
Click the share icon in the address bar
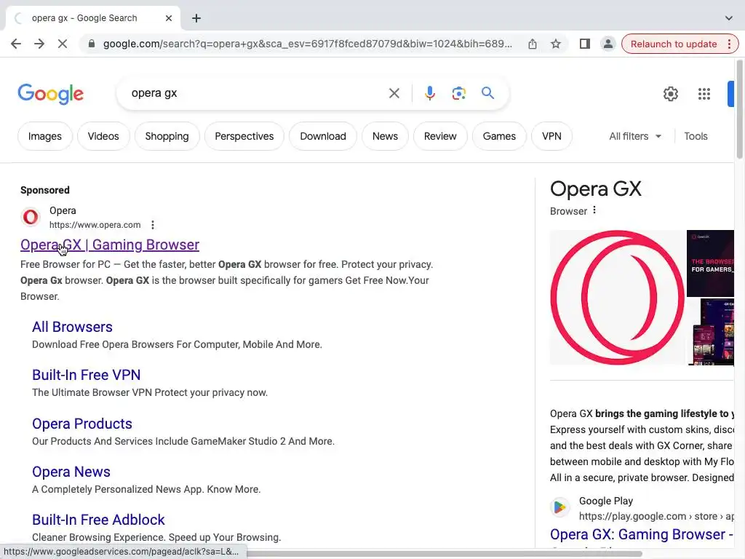pyautogui.click(x=533, y=44)
